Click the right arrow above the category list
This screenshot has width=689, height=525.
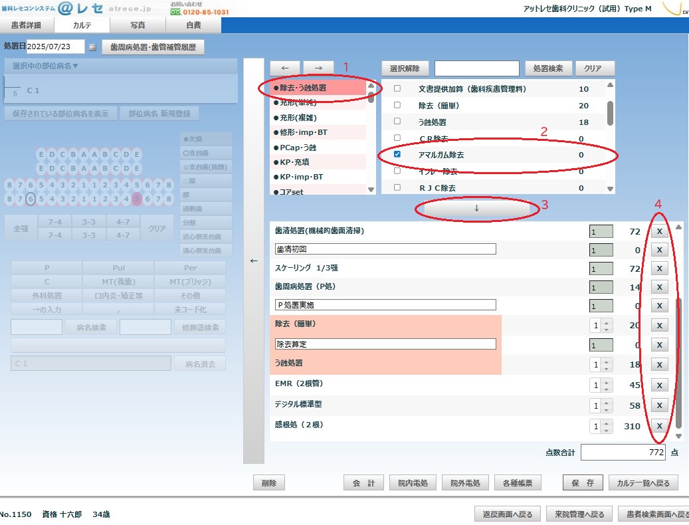318,68
